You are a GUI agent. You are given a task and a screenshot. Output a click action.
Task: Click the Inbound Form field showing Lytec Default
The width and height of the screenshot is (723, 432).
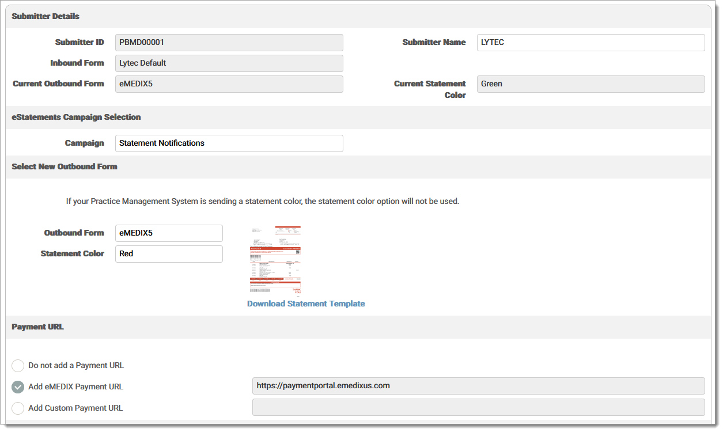click(x=229, y=63)
